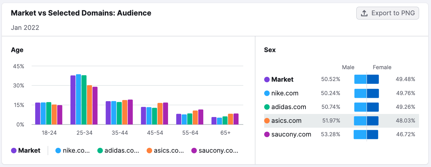Click the blue nike.com dot in Sex list
The image size is (431, 167).
(x=267, y=93)
